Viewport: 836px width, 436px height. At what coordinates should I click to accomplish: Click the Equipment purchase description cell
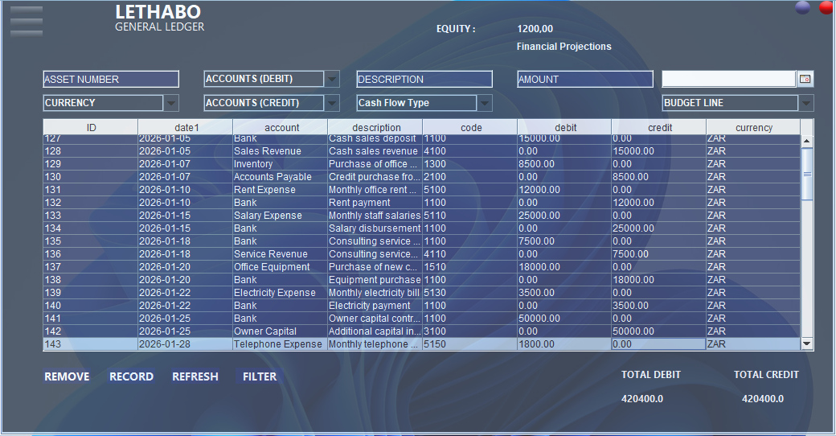[x=375, y=280]
